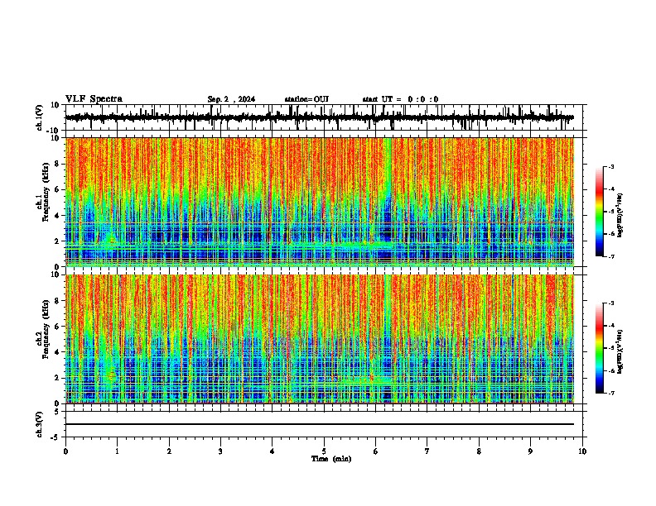Click the -3 label on ch.1 color scale
The width and height of the screenshot is (656, 506).
tap(610, 167)
